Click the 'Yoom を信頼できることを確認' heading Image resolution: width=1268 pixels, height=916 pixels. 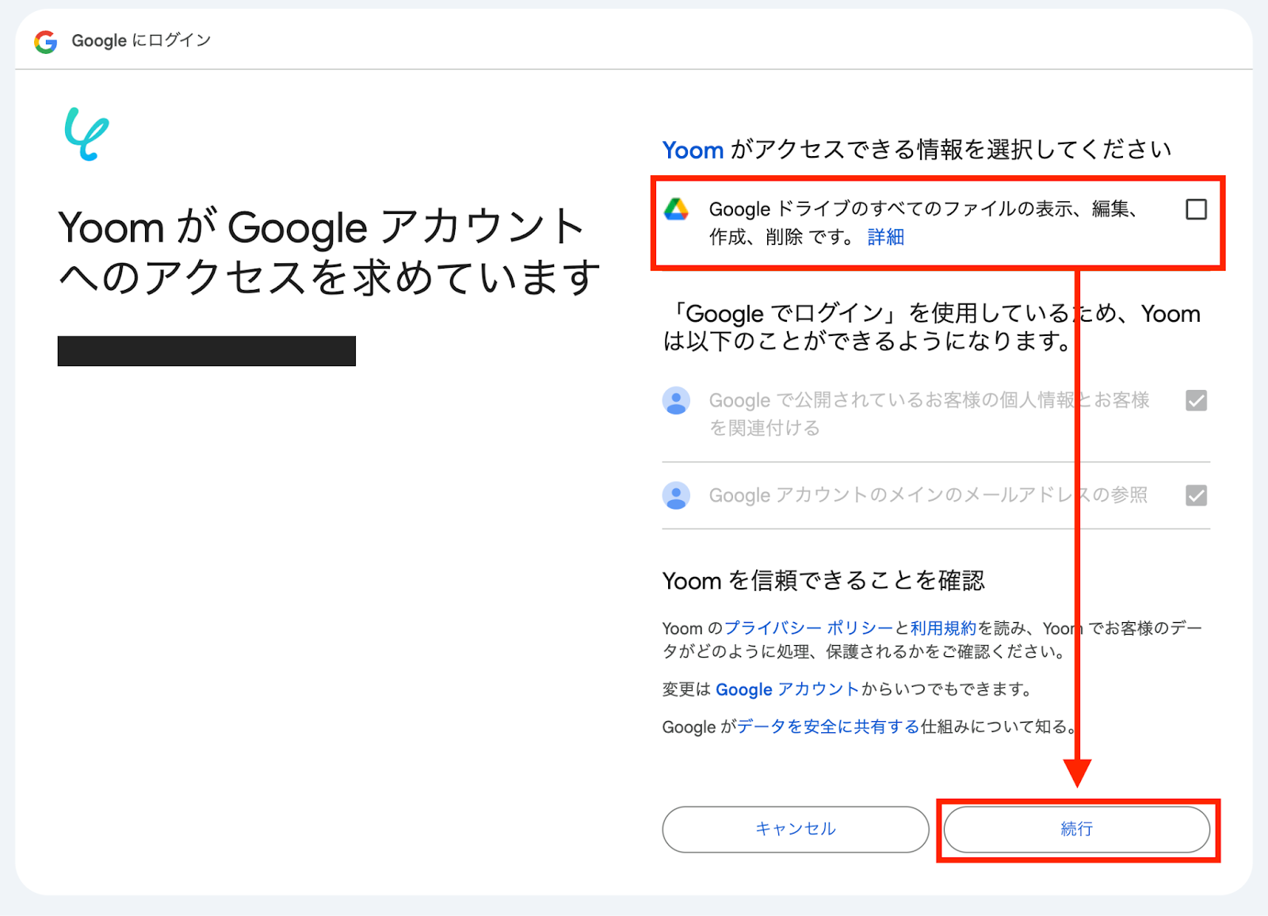pyautogui.click(x=823, y=581)
